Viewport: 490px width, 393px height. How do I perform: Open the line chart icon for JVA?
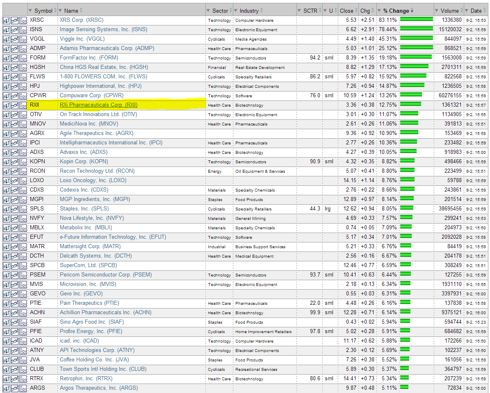pos(15,360)
